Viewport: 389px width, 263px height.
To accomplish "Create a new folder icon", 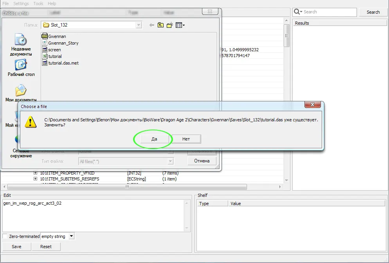I will (170, 25).
